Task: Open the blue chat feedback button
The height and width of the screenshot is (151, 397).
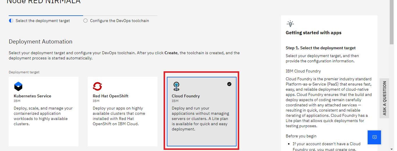Action: pyautogui.click(x=374, y=137)
